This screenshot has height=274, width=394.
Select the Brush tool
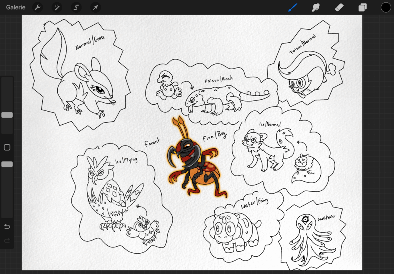click(x=292, y=7)
